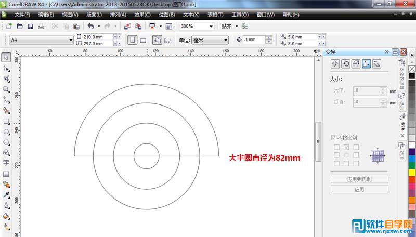Check the top-left anchor point box

coord(336,147)
